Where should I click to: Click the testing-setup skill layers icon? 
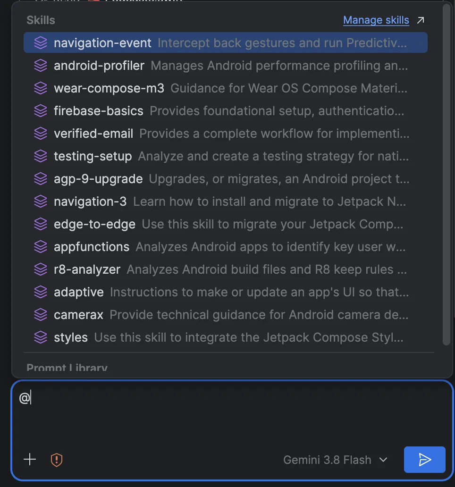[41, 156]
